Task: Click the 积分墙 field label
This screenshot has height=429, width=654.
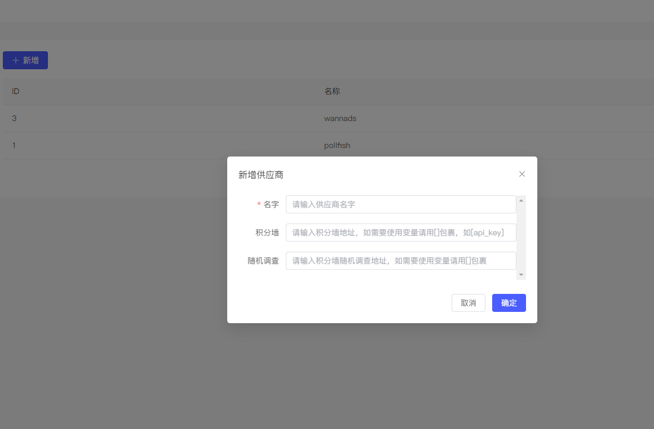Action: click(267, 233)
